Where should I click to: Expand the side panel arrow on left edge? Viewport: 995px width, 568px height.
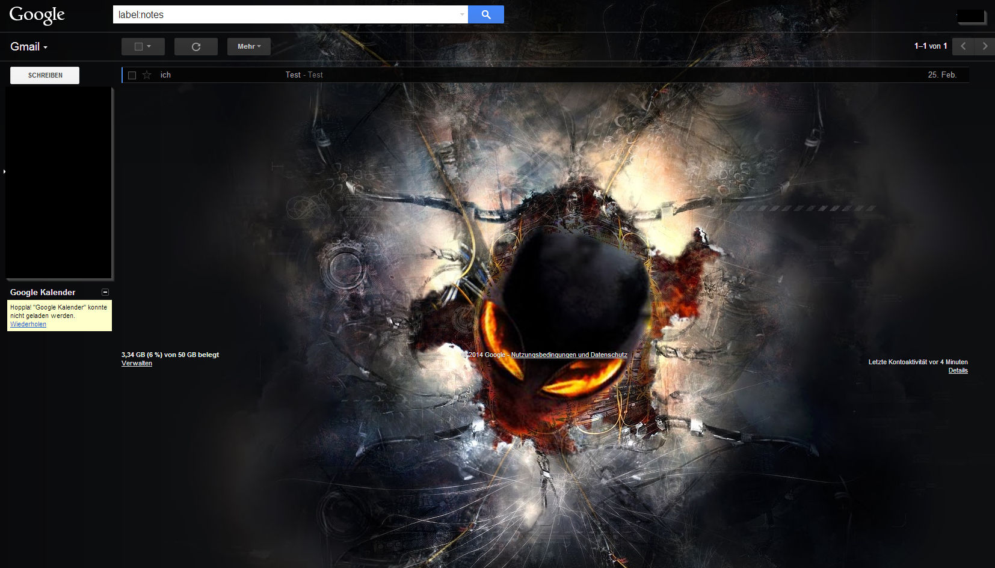(x=4, y=172)
